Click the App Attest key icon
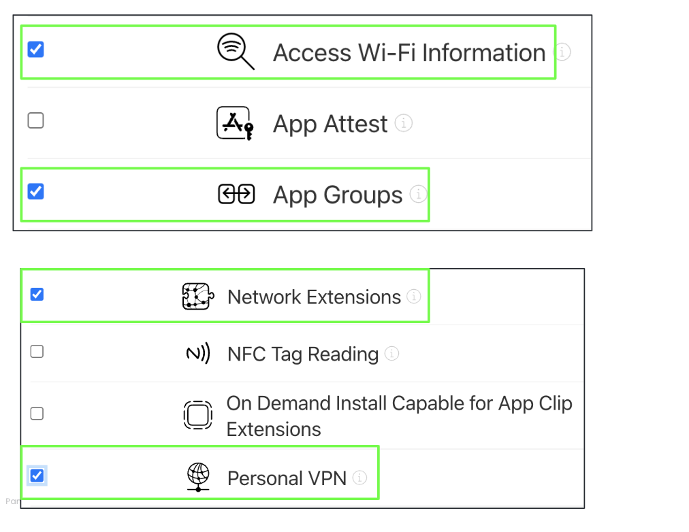The height and width of the screenshot is (532, 689). click(x=235, y=123)
